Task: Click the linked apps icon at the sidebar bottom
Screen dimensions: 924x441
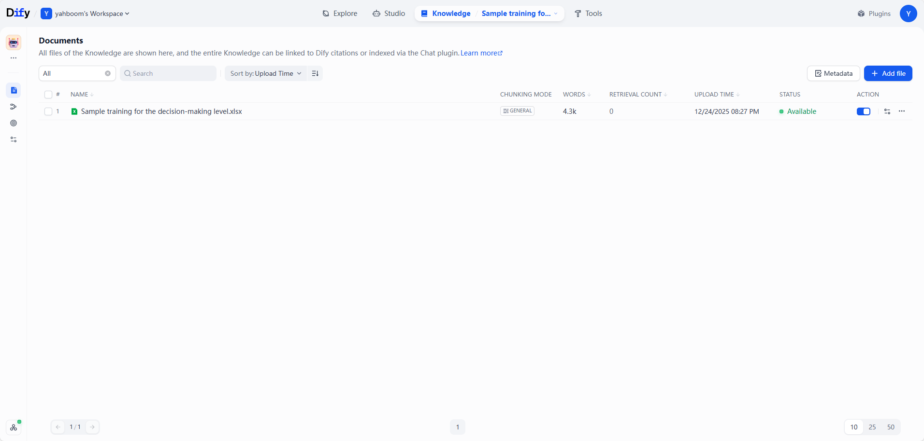Action: pyautogui.click(x=14, y=427)
